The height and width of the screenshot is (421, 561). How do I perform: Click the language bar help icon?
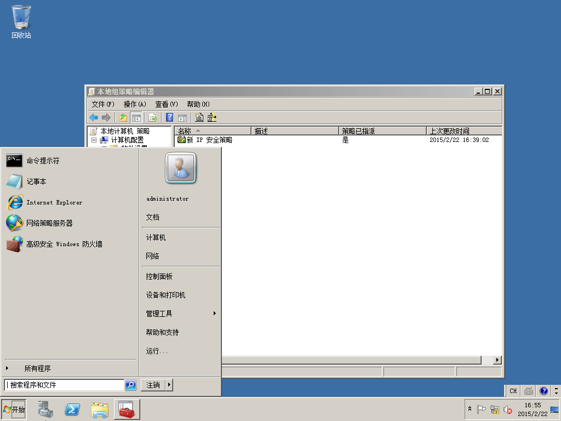(x=543, y=391)
